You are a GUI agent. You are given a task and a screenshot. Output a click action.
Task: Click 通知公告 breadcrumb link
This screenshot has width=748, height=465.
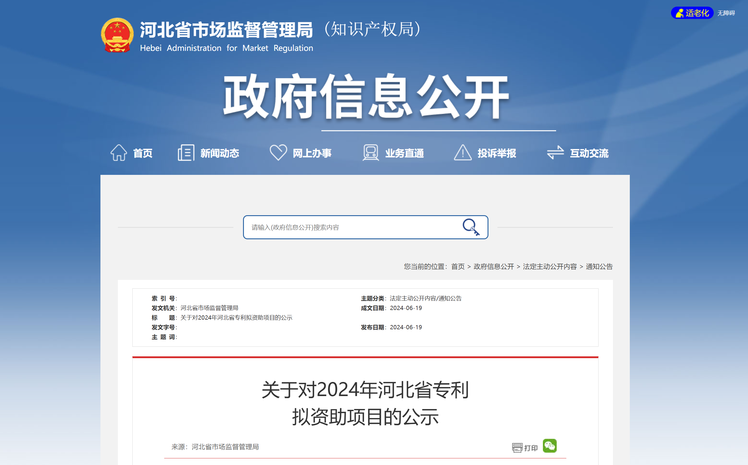coord(599,266)
